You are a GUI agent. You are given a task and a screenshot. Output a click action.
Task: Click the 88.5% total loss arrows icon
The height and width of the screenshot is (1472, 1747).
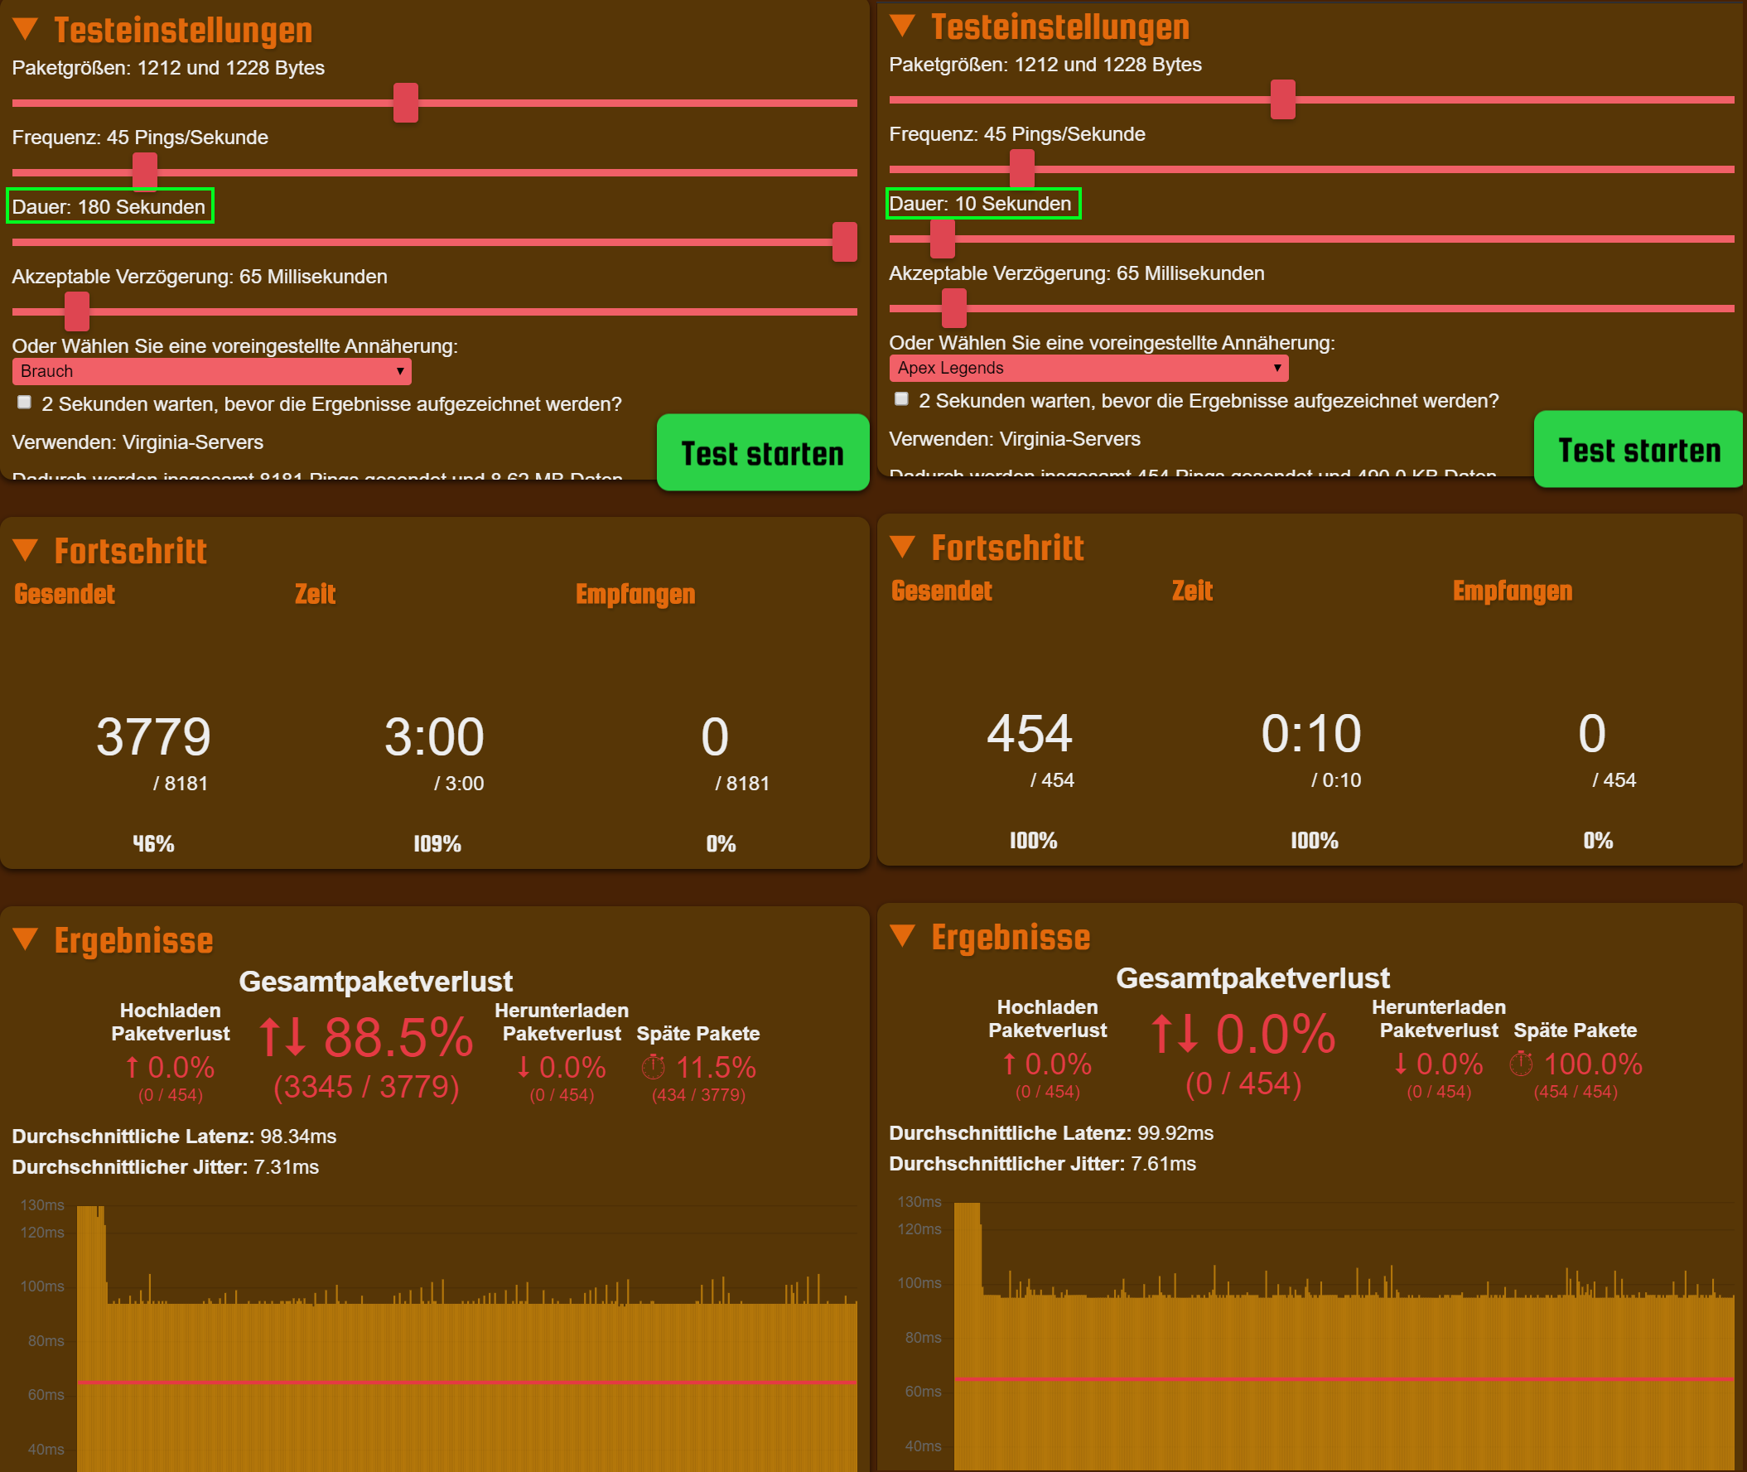coord(282,1037)
